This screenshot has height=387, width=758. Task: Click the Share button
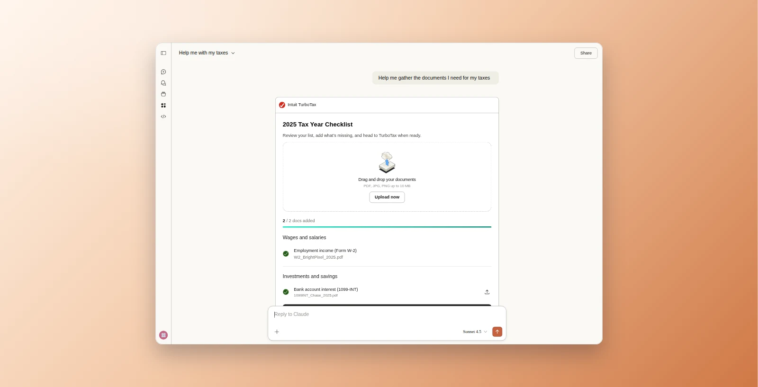tap(586, 53)
